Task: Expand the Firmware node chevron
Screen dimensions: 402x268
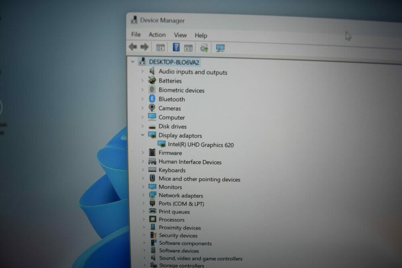Action: [143, 152]
